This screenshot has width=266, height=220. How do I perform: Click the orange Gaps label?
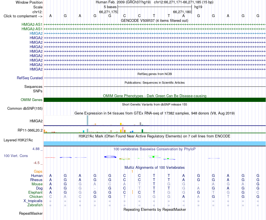(38, 172)
